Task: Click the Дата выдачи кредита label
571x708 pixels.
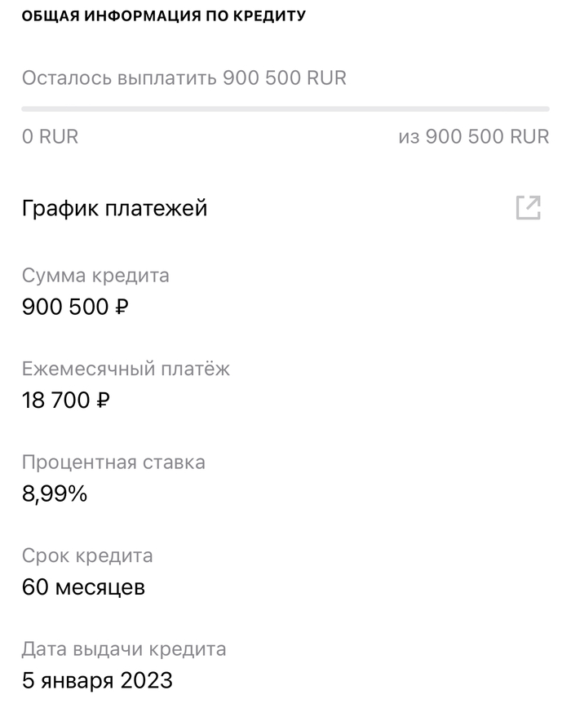Action: (x=124, y=649)
